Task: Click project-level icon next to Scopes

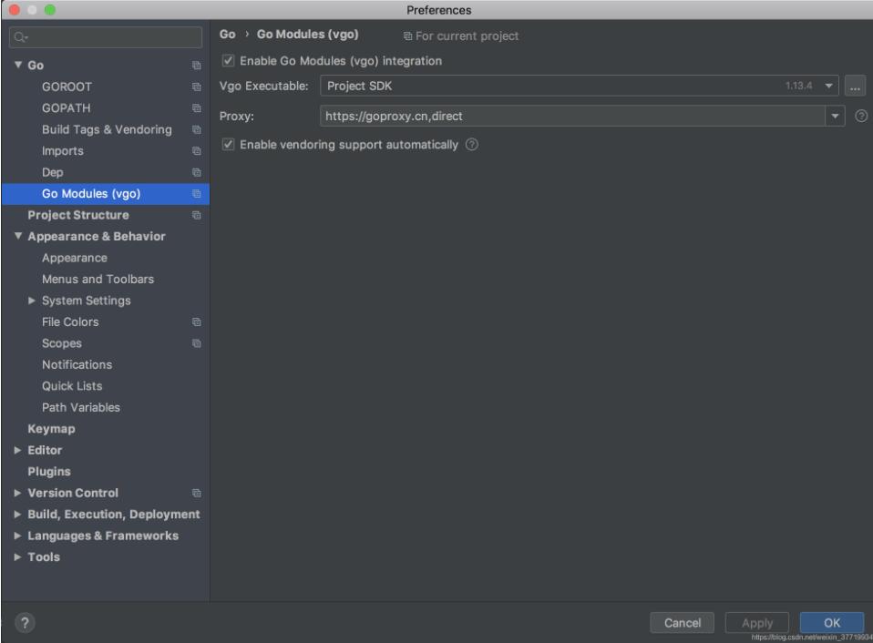Action: pyautogui.click(x=197, y=343)
